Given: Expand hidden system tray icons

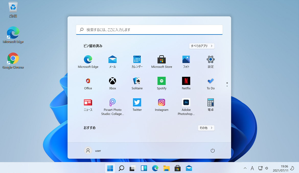Looking at the screenshot, I should click(245, 168).
